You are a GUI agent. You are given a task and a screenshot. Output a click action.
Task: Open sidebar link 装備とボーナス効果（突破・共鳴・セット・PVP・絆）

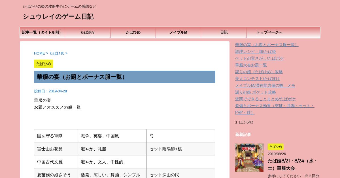(275, 109)
